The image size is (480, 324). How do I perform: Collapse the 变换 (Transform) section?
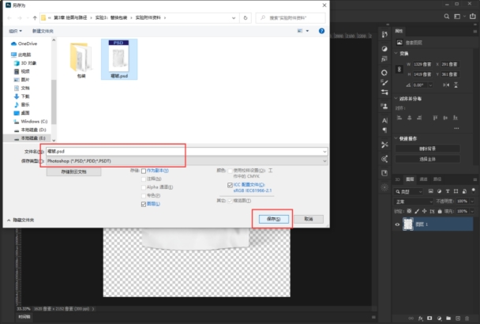tap(396, 53)
